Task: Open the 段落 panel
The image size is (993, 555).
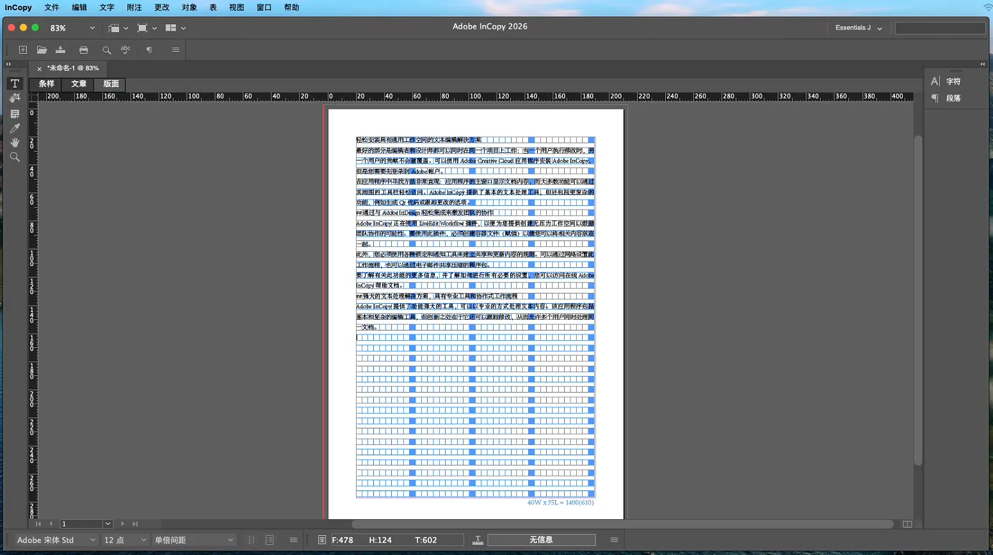Action: click(953, 98)
